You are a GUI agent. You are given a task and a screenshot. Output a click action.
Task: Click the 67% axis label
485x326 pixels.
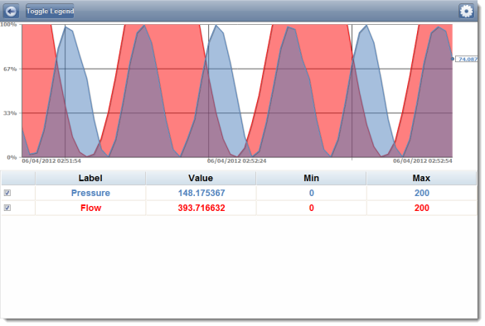pos(10,70)
